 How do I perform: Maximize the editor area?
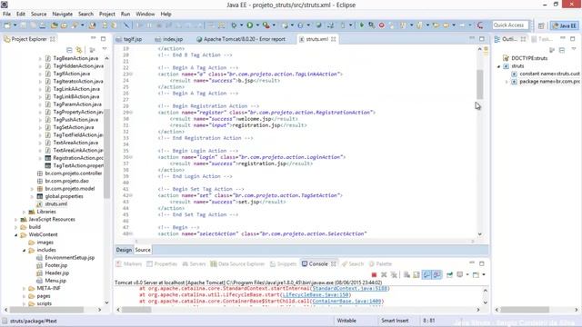(482, 38)
